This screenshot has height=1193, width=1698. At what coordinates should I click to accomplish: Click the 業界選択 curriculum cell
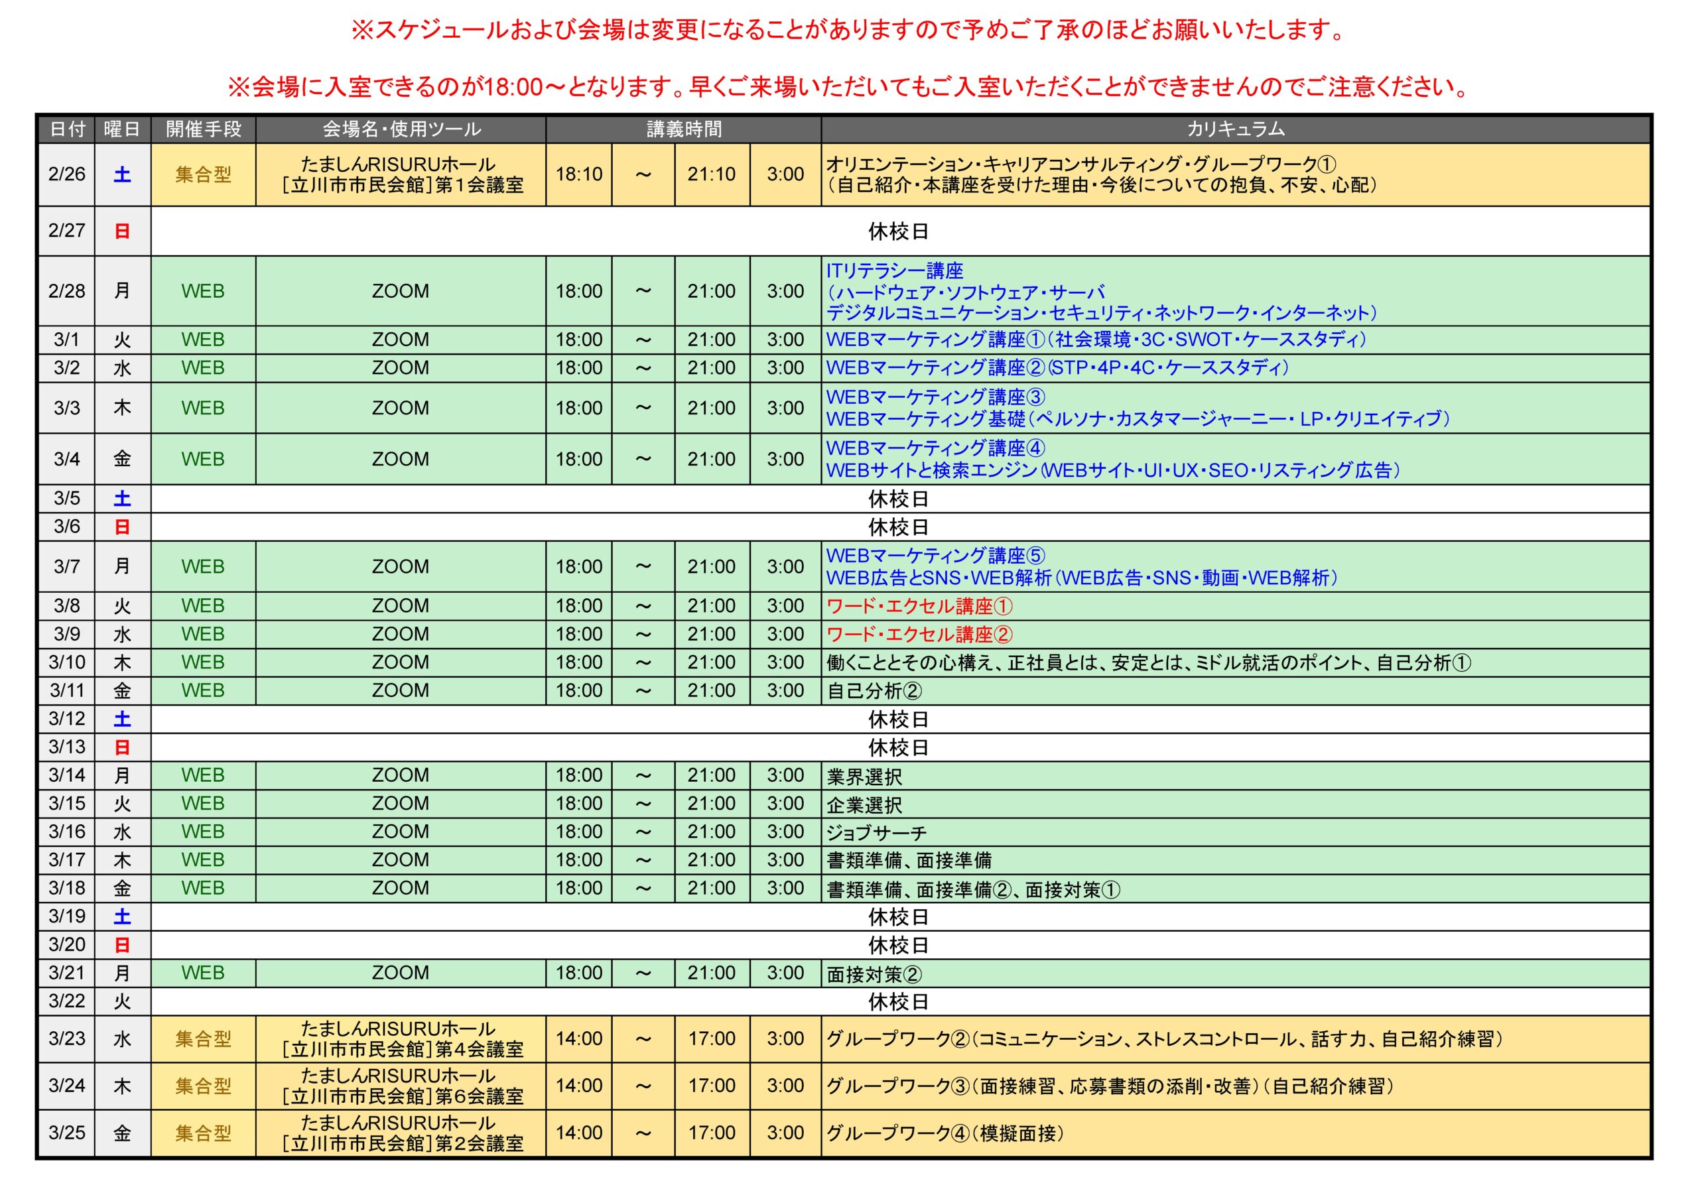click(x=1235, y=776)
